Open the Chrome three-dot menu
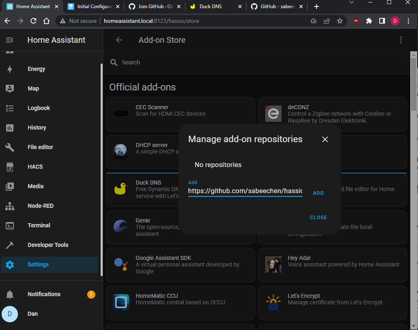Screen dimensions: 418x330 (408, 21)
